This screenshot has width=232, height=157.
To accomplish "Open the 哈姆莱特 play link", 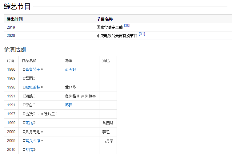I will [x=33, y=87].
